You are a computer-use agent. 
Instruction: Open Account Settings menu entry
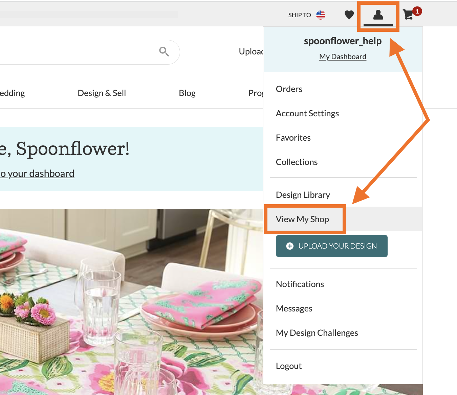(x=307, y=113)
